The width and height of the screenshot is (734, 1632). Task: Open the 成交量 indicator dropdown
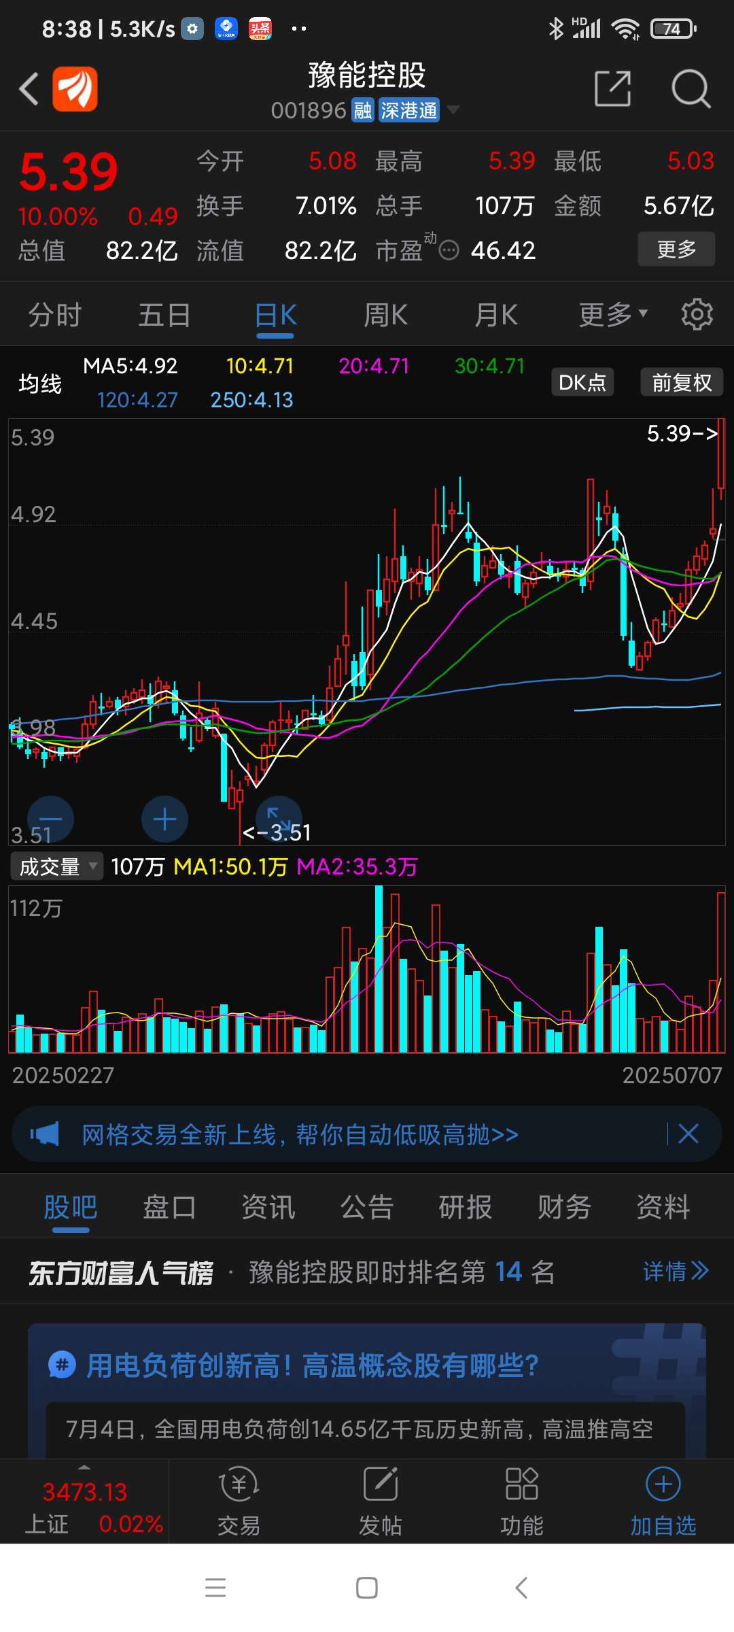(57, 866)
